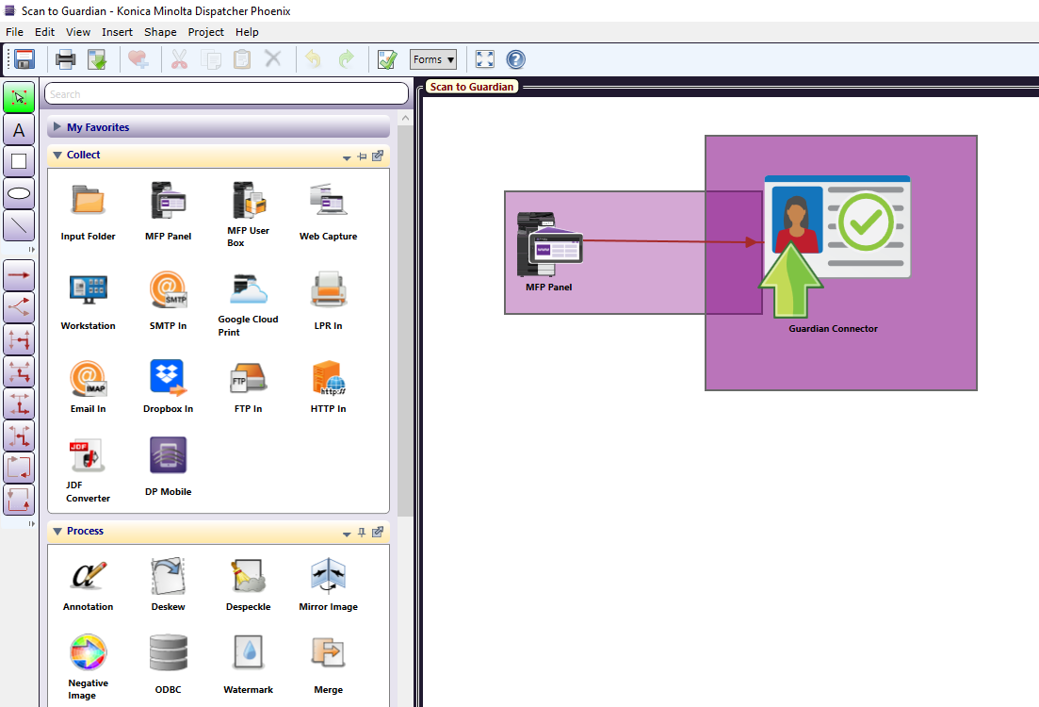Pin the Collect panel
This screenshot has width=1039, height=707.
click(x=362, y=156)
